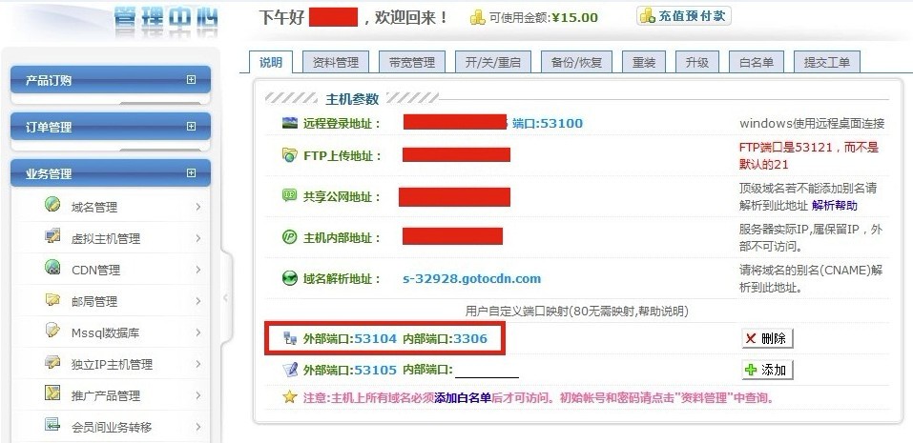This screenshot has width=913, height=443.
Task: Expand the 产品订购 panel
Action: coord(191,80)
